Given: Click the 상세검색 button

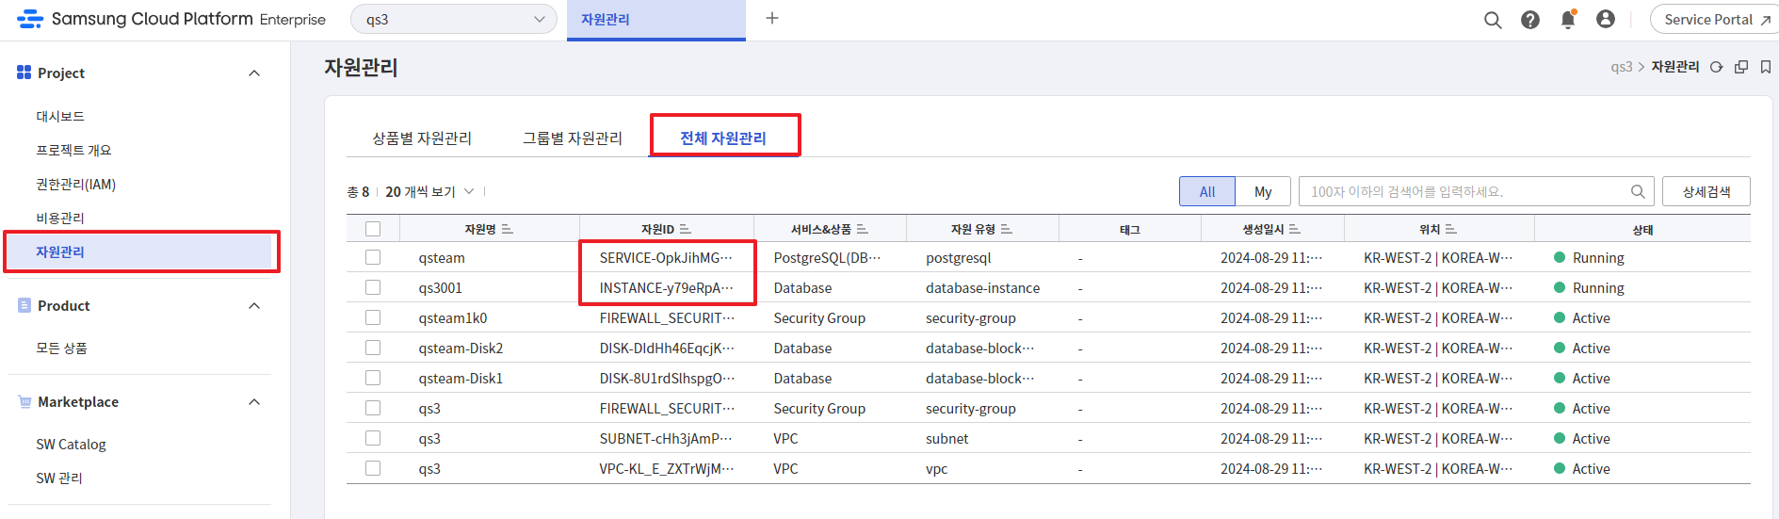Looking at the screenshot, I should (1706, 191).
